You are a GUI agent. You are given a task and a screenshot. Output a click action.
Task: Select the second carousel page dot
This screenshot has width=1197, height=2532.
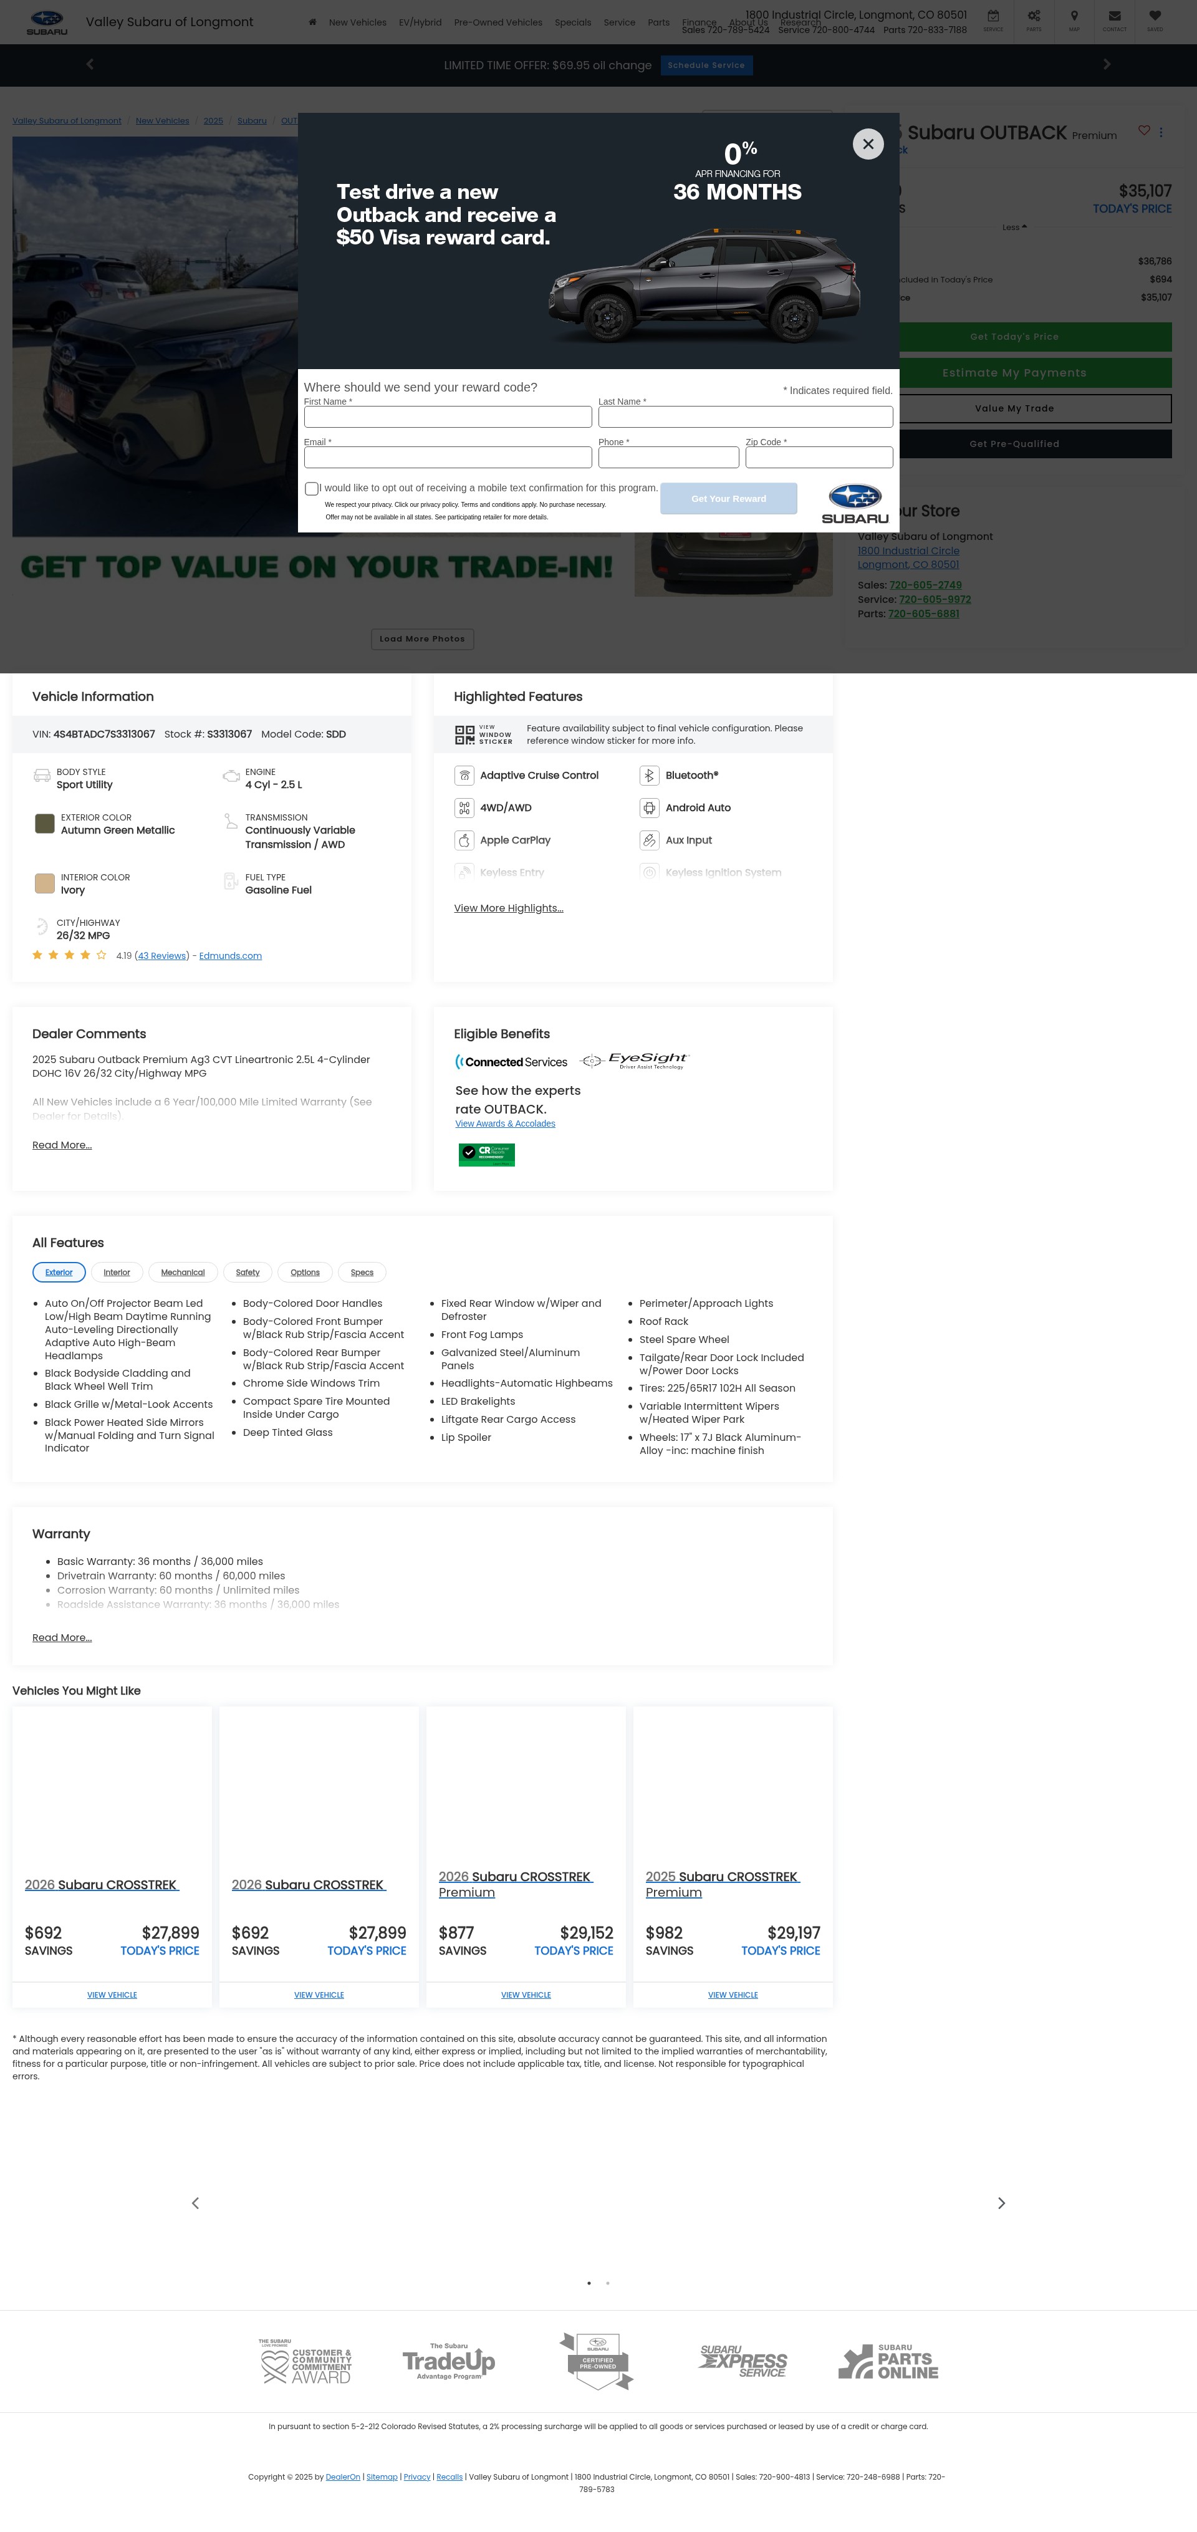pyautogui.click(x=607, y=2283)
